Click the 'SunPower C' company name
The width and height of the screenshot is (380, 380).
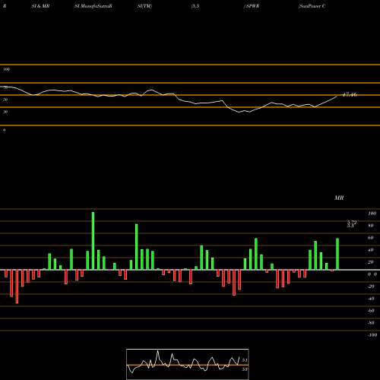pyautogui.click(x=312, y=6)
